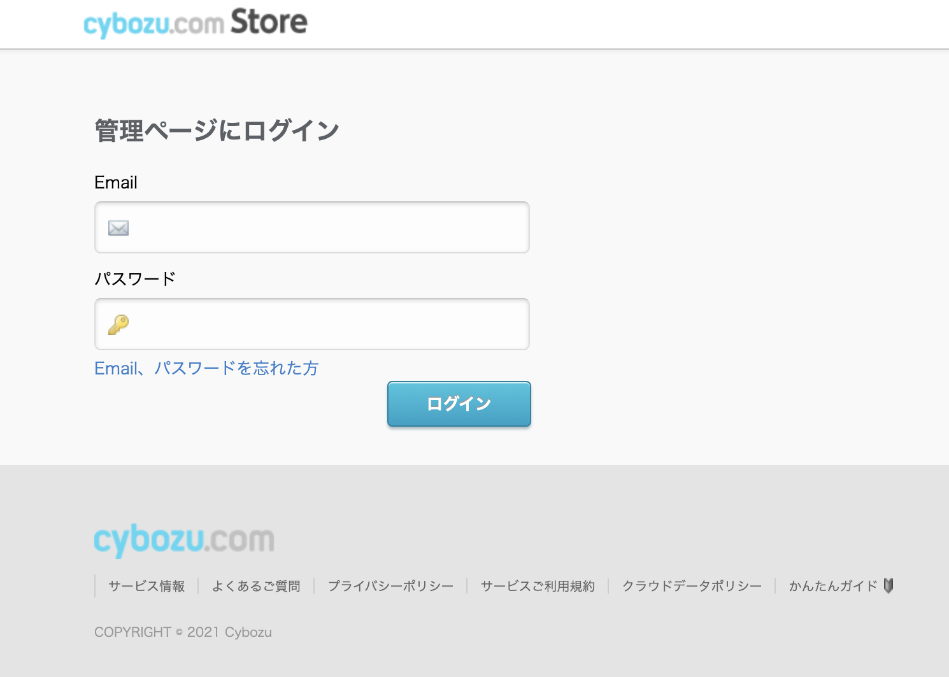Click the COPYRIGHT 2021 Cybozu text

pos(183,632)
